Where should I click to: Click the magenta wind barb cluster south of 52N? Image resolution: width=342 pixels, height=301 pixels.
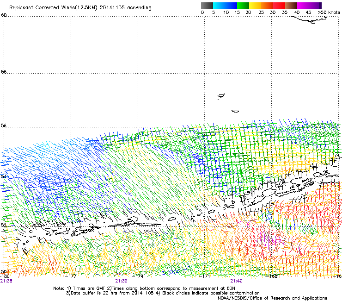tap(270, 240)
